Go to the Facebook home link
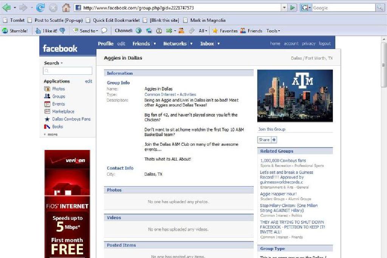 pyautogui.click(x=275, y=43)
